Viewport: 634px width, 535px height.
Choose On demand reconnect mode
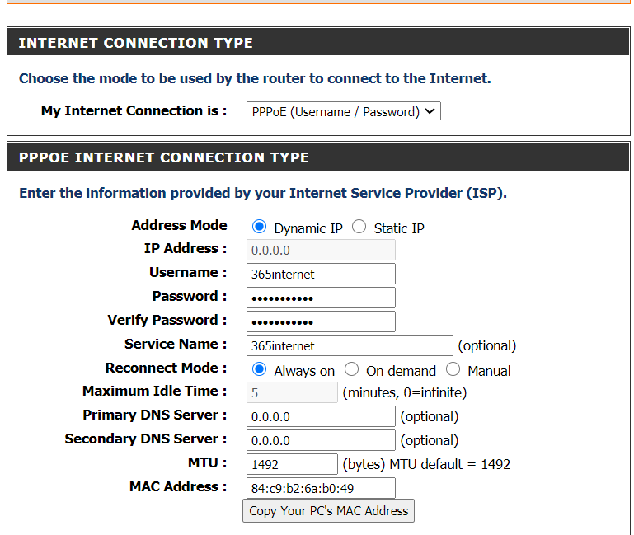click(x=352, y=370)
